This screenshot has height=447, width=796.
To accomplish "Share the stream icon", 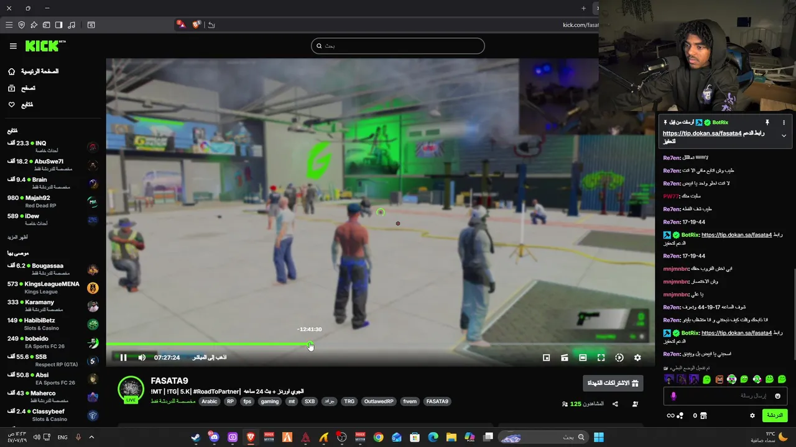I will 615,404.
